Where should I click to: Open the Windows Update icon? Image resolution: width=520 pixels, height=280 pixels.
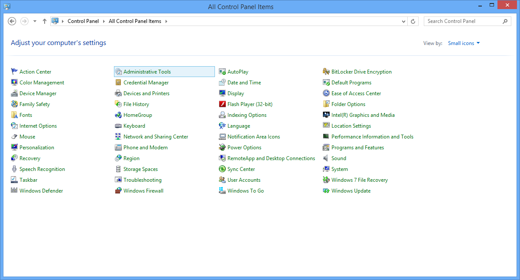click(326, 191)
